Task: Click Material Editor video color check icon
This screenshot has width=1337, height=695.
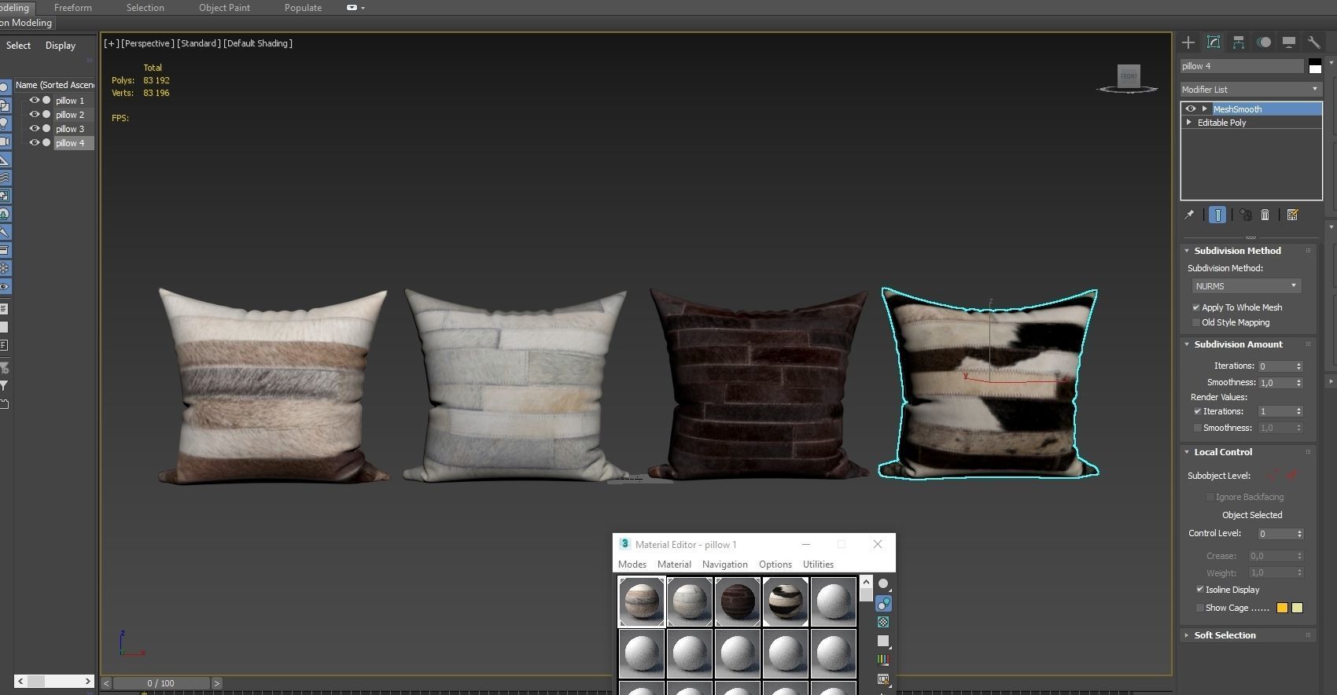Action: [884, 660]
